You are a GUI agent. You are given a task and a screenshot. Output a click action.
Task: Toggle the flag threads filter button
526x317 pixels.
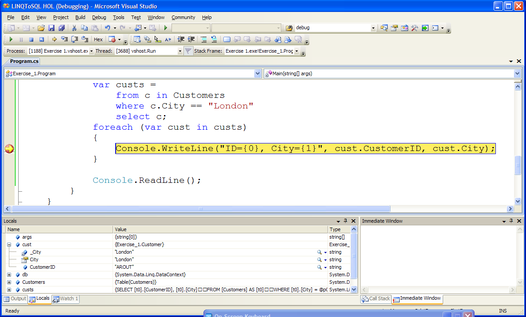(188, 51)
